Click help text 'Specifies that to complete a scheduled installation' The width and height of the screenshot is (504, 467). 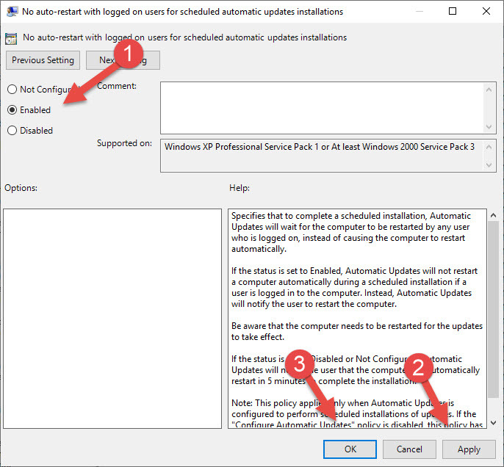[x=328, y=216]
